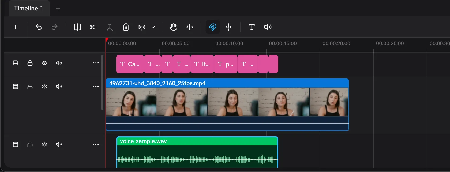Select the split clip tool
Screen dimensions: 450x172
point(78,27)
